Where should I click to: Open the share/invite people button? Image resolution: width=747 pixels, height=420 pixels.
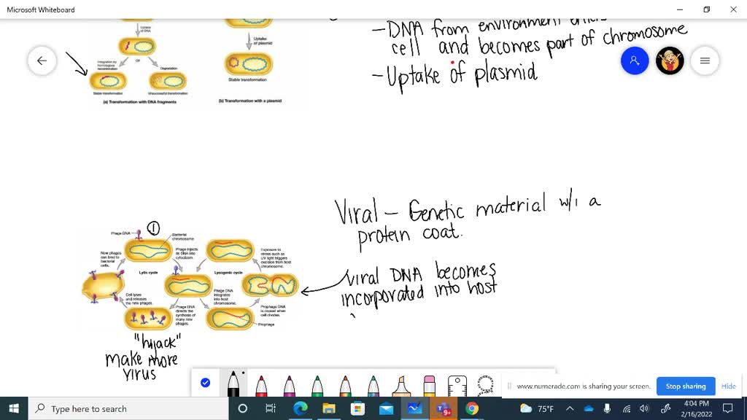pyautogui.click(x=635, y=61)
